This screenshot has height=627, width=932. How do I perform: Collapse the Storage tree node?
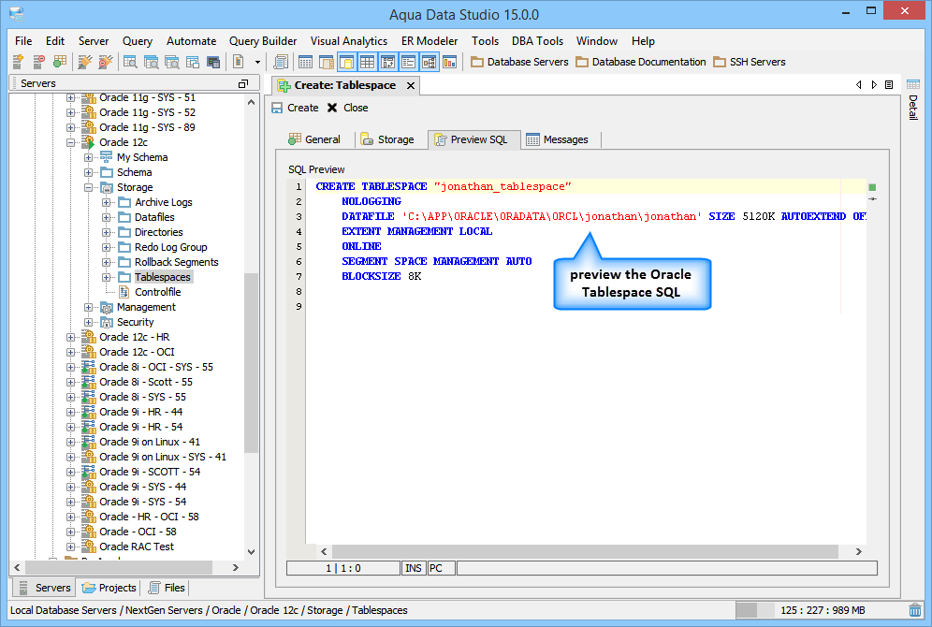pos(89,187)
